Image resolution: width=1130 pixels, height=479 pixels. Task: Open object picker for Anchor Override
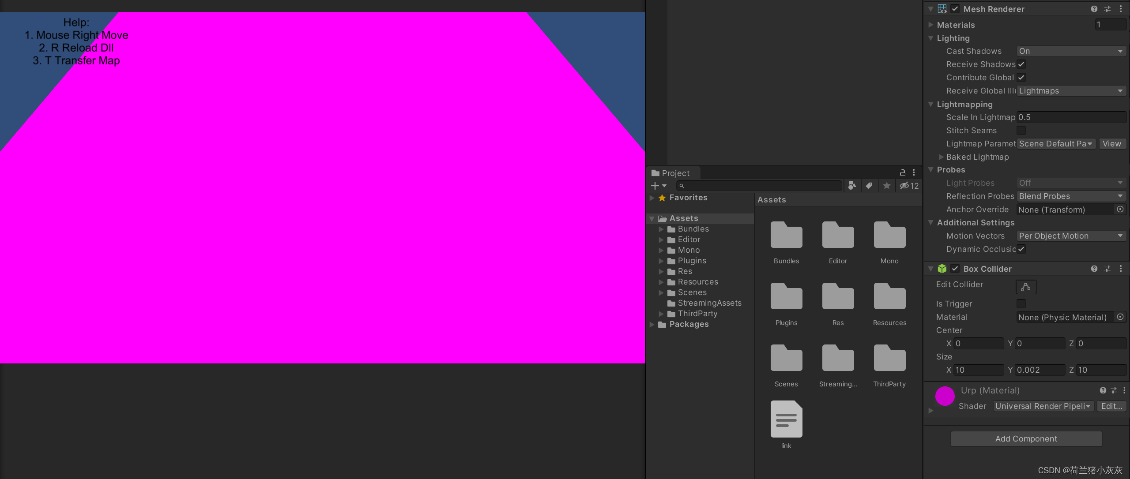(x=1120, y=210)
